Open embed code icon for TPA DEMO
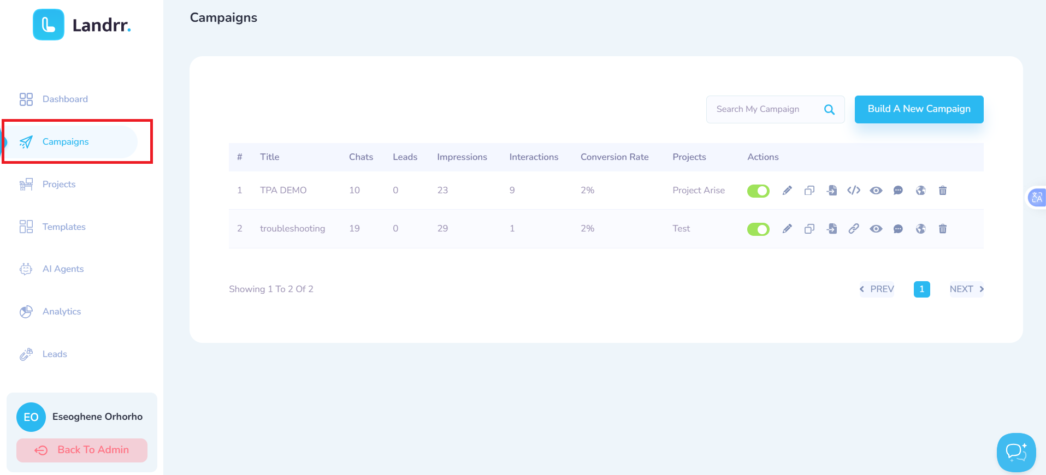This screenshot has height=475, width=1046. (x=854, y=191)
